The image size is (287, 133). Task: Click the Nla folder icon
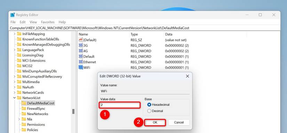(24, 119)
